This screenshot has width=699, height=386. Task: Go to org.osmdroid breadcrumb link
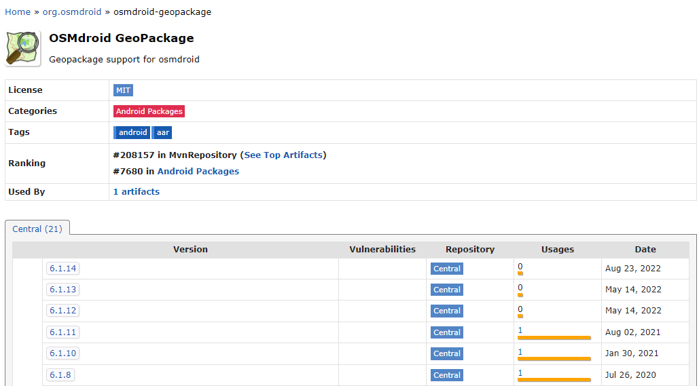coord(73,12)
